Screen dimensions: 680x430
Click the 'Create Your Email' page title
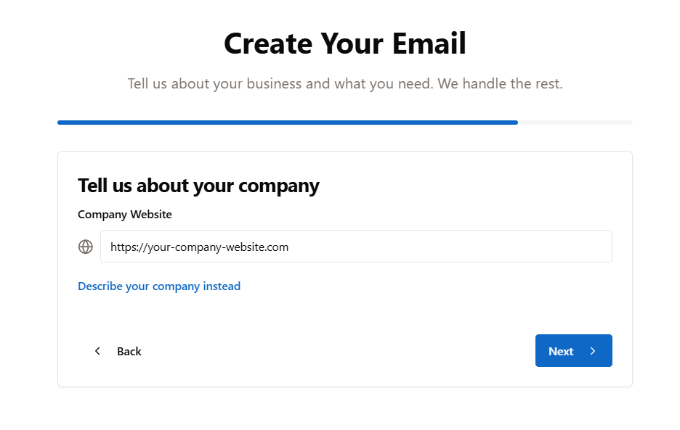click(344, 44)
